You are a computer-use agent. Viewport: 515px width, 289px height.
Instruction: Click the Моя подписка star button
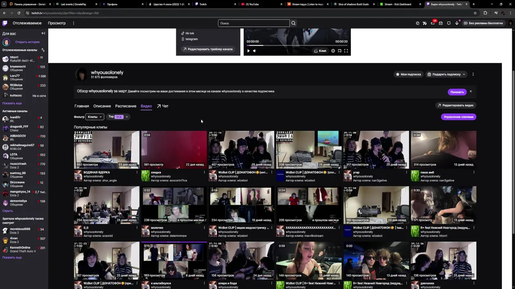click(408, 74)
